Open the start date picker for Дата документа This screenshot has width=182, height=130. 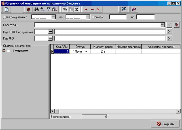tap(54, 17)
